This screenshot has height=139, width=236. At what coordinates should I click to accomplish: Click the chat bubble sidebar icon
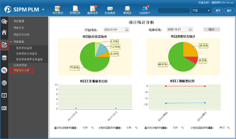click(x=4, y=70)
